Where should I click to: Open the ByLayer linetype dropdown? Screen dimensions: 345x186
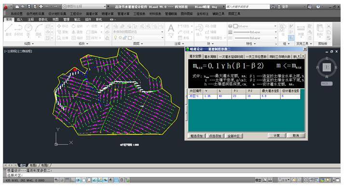tap(255, 38)
